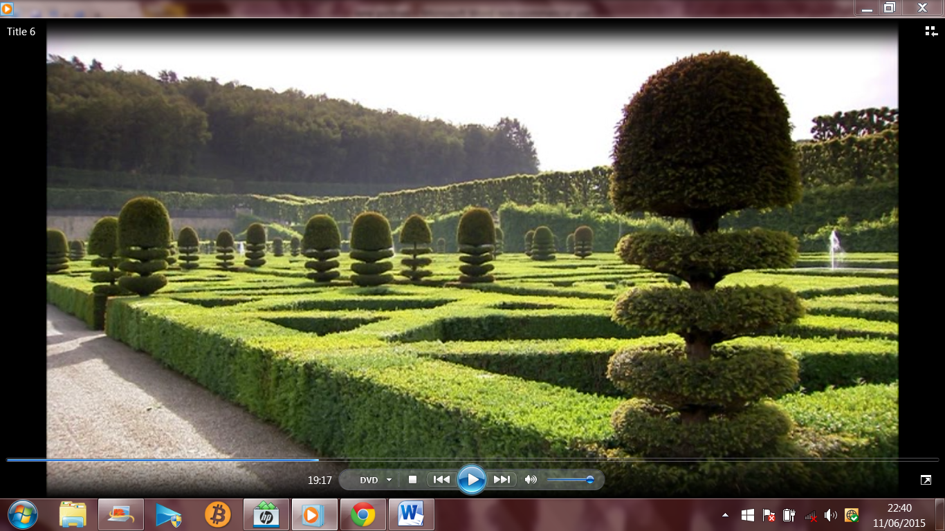Launch Google Chrome from the taskbar
This screenshot has height=531, width=945.
point(363,514)
